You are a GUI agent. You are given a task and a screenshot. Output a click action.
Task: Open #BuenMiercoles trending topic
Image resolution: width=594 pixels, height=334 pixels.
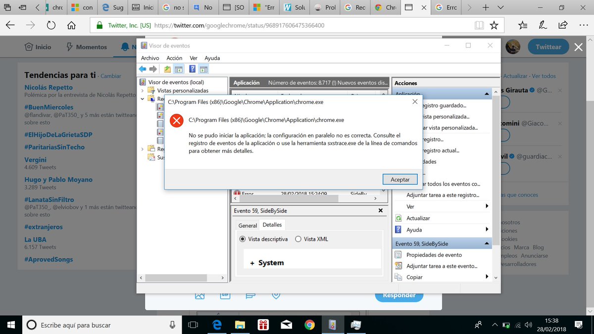click(x=49, y=107)
